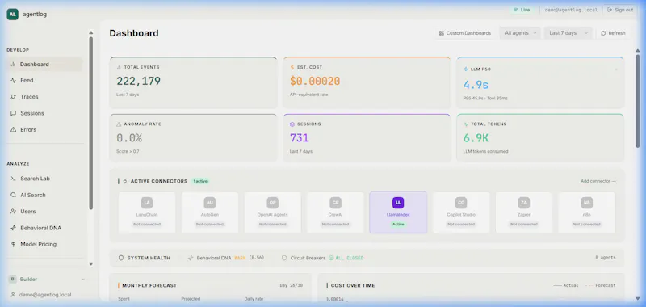This screenshot has width=646, height=307.
Task: Select the CrewAI connector card
Action: (335, 212)
